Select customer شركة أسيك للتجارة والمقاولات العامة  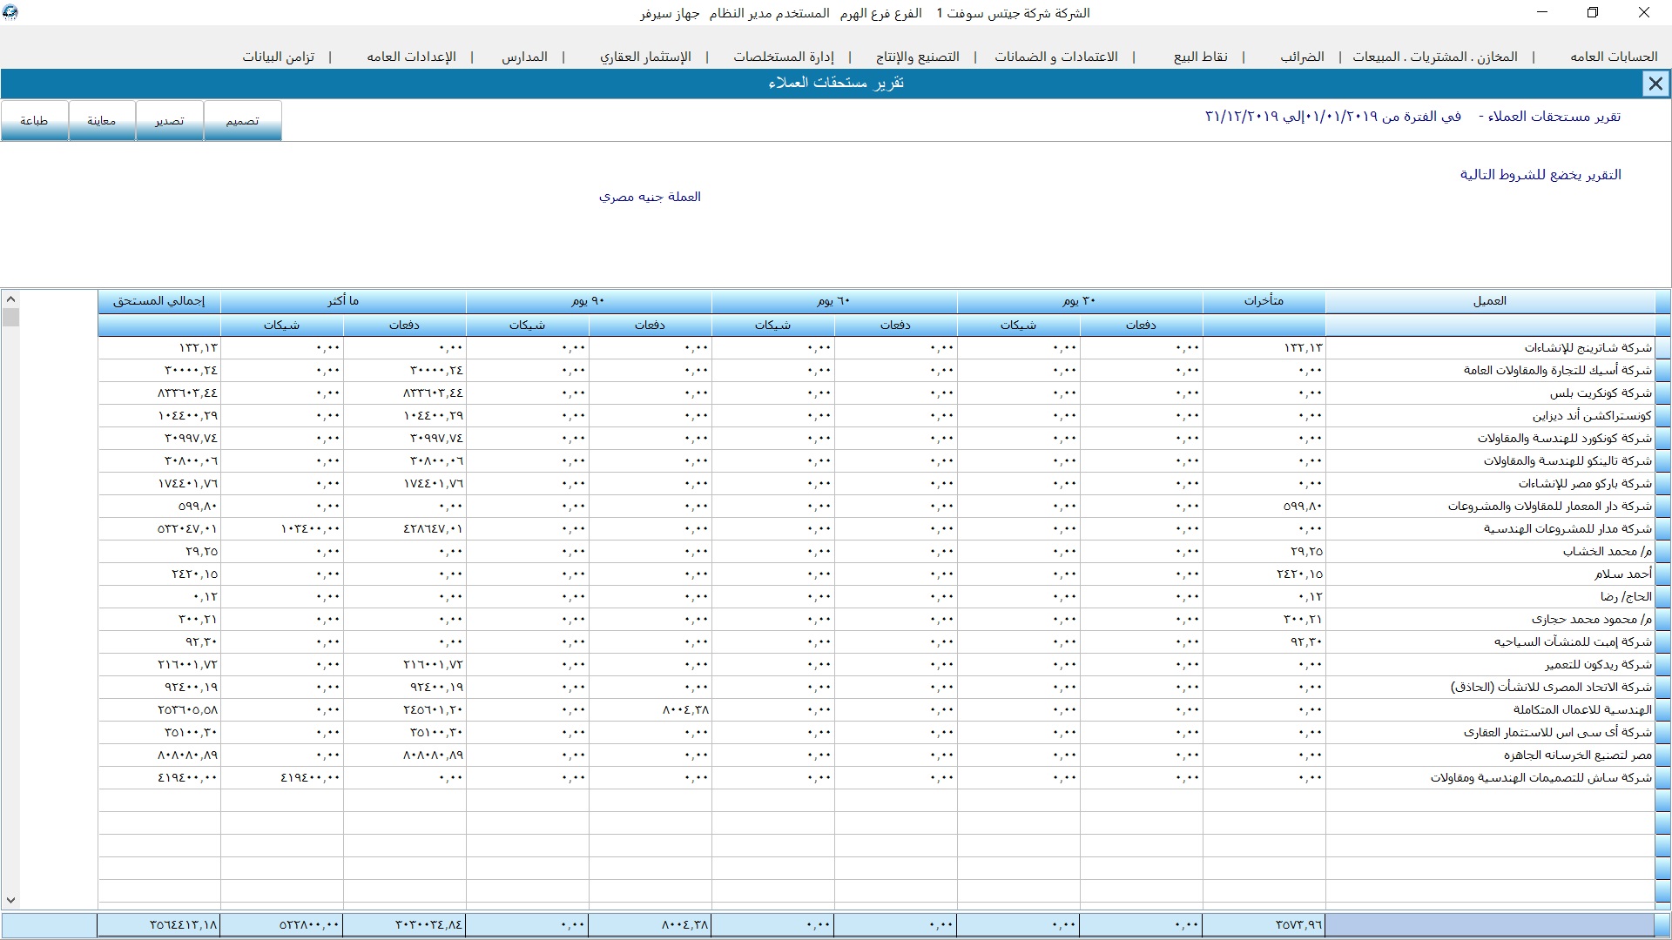[1490, 370]
